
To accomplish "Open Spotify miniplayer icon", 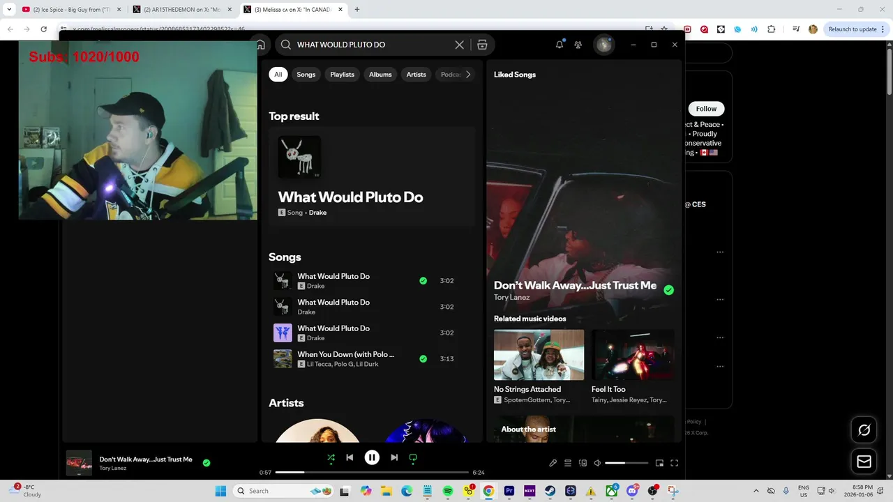I will pos(659,463).
